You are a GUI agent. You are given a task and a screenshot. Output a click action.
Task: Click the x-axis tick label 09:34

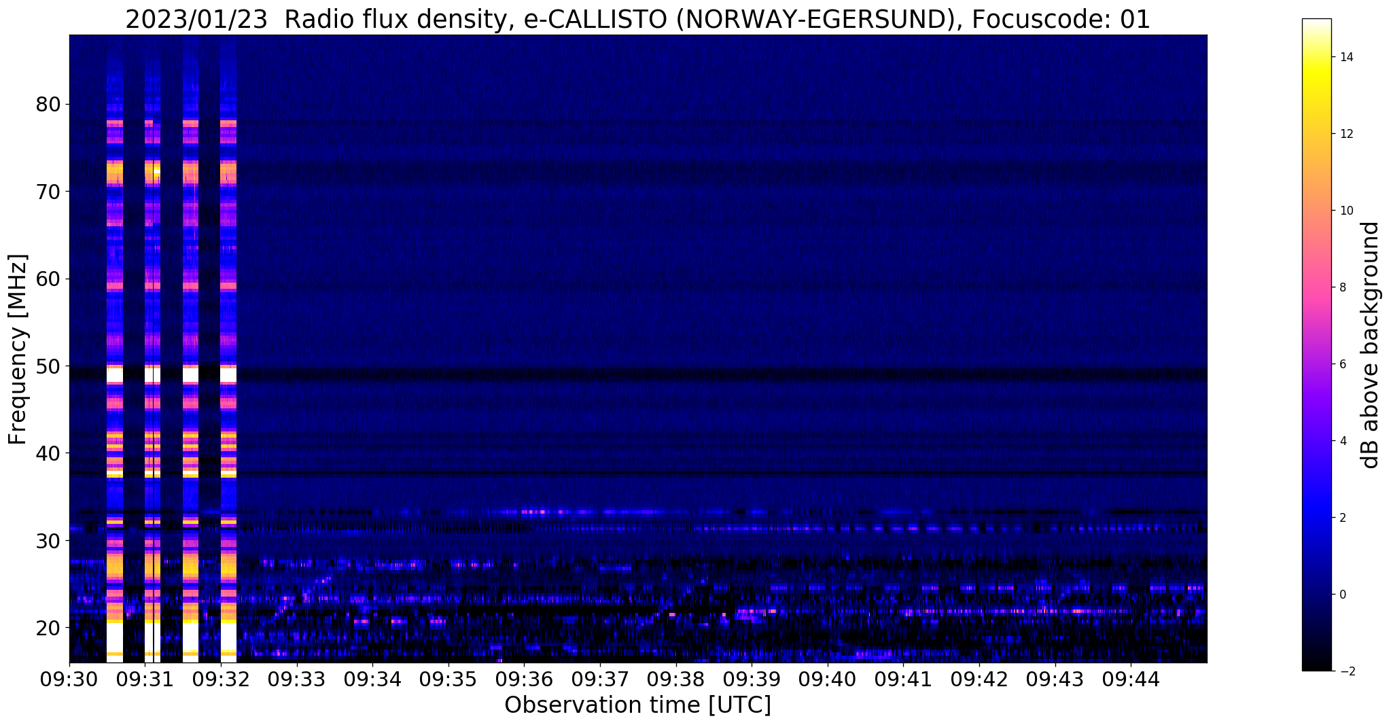coord(372,679)
